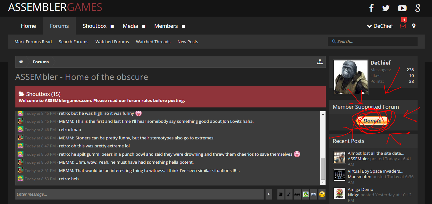Click retro's avatar beside the "lmao" message
Image resolution: width=432 pixels, height=204 pixels.
[x=20, y=129]
